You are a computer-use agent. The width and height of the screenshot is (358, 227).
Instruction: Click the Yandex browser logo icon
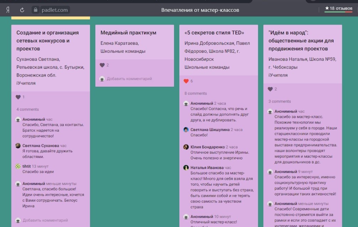pyautogui.click(x=8, y=10)
